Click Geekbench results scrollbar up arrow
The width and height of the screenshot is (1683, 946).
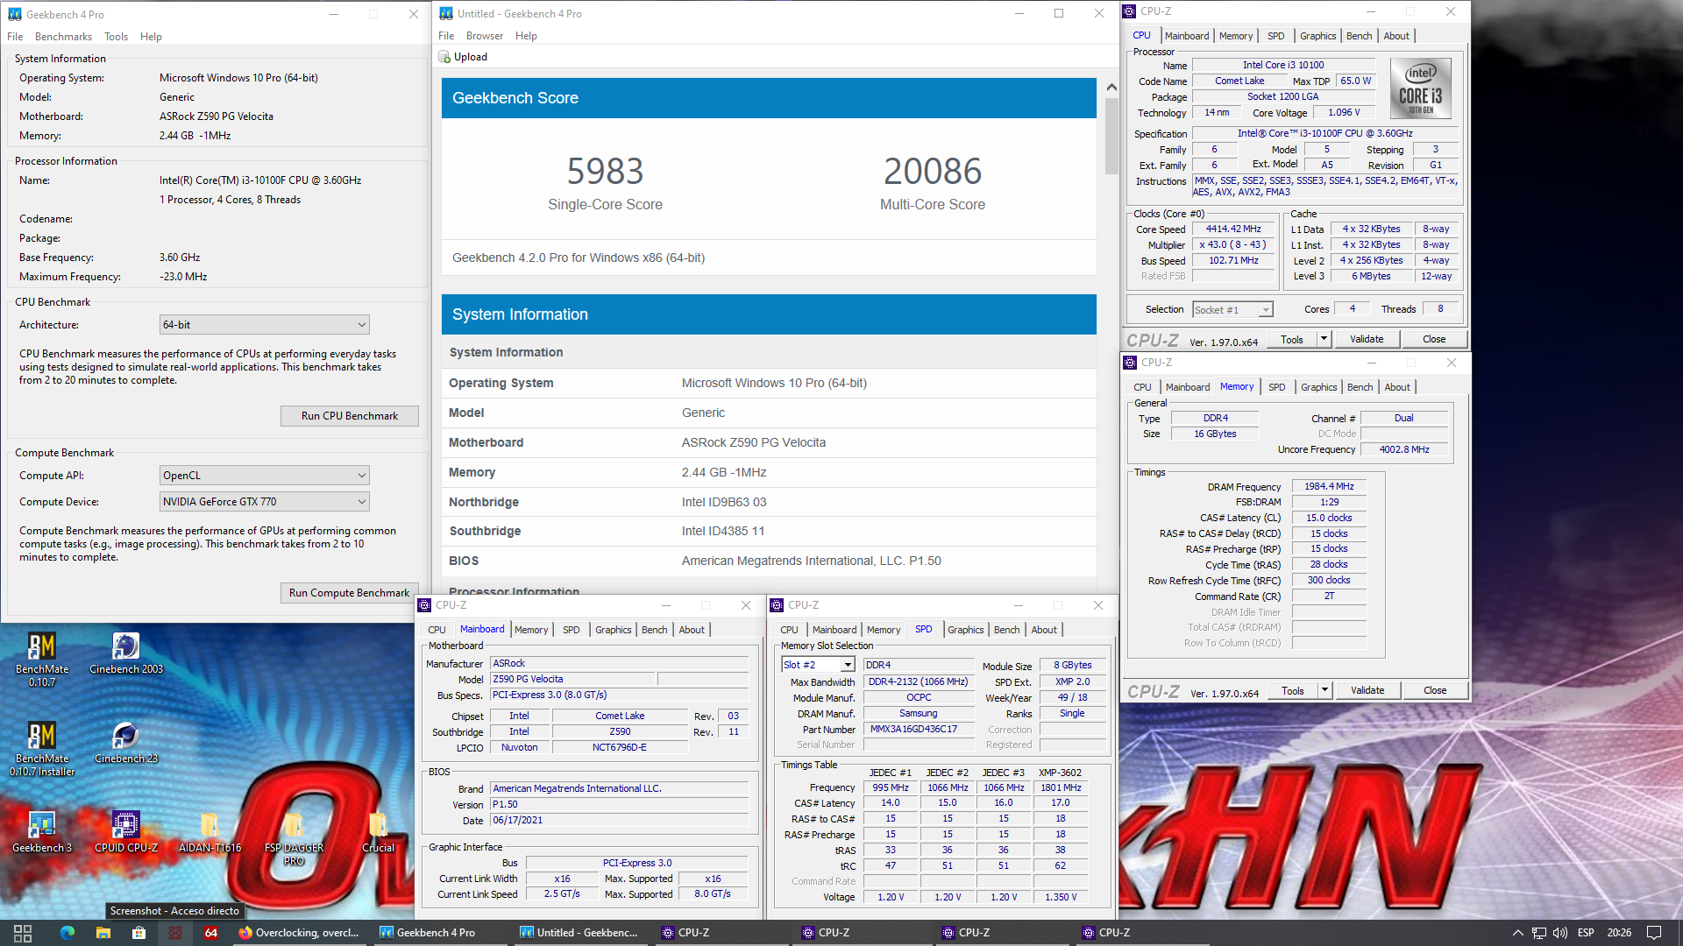[x=1111, y=87]
